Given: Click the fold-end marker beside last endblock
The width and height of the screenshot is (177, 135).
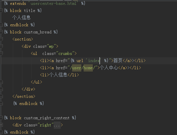Looking at the screenshot, I should click(1, 132).
